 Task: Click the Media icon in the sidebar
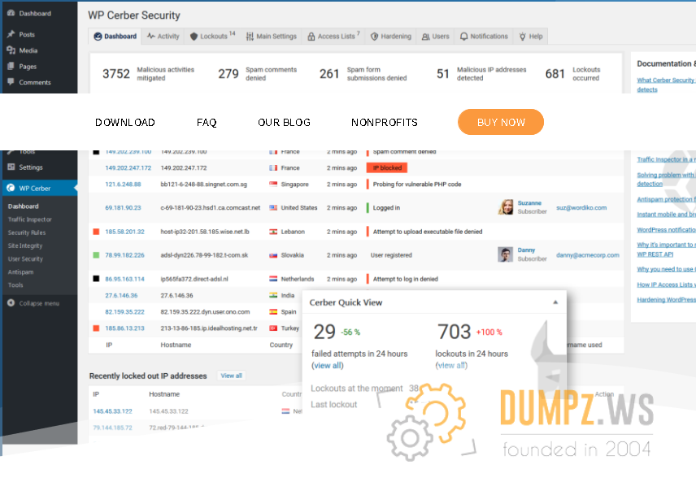pos(11,50)
